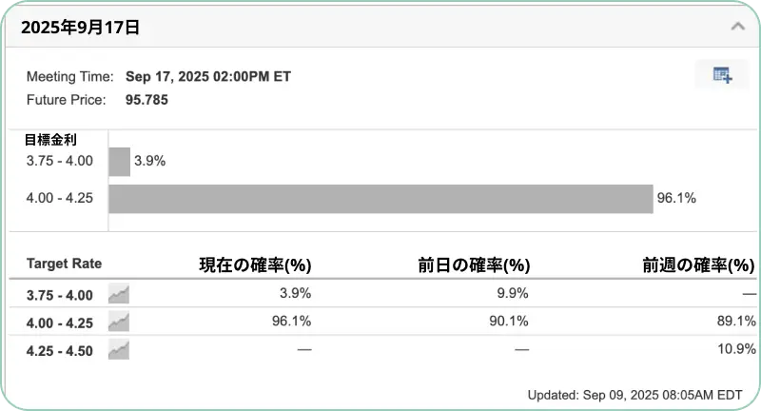The height and width of the screenshot is (411, 761).
Task: Click the small 3.9% probability bar
Action: (x=120, y=162)
